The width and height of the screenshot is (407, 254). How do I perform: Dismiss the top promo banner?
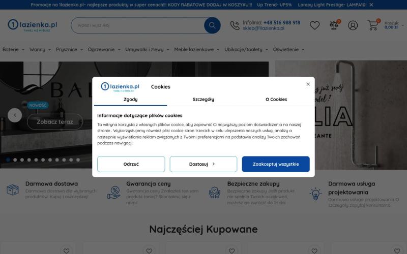click(x=371, y=5)
